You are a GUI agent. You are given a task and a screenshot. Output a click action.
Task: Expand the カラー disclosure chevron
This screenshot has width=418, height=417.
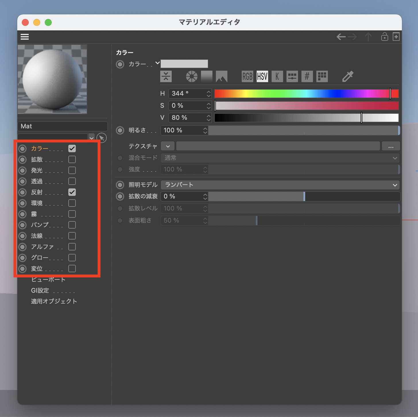click(157, 63)
